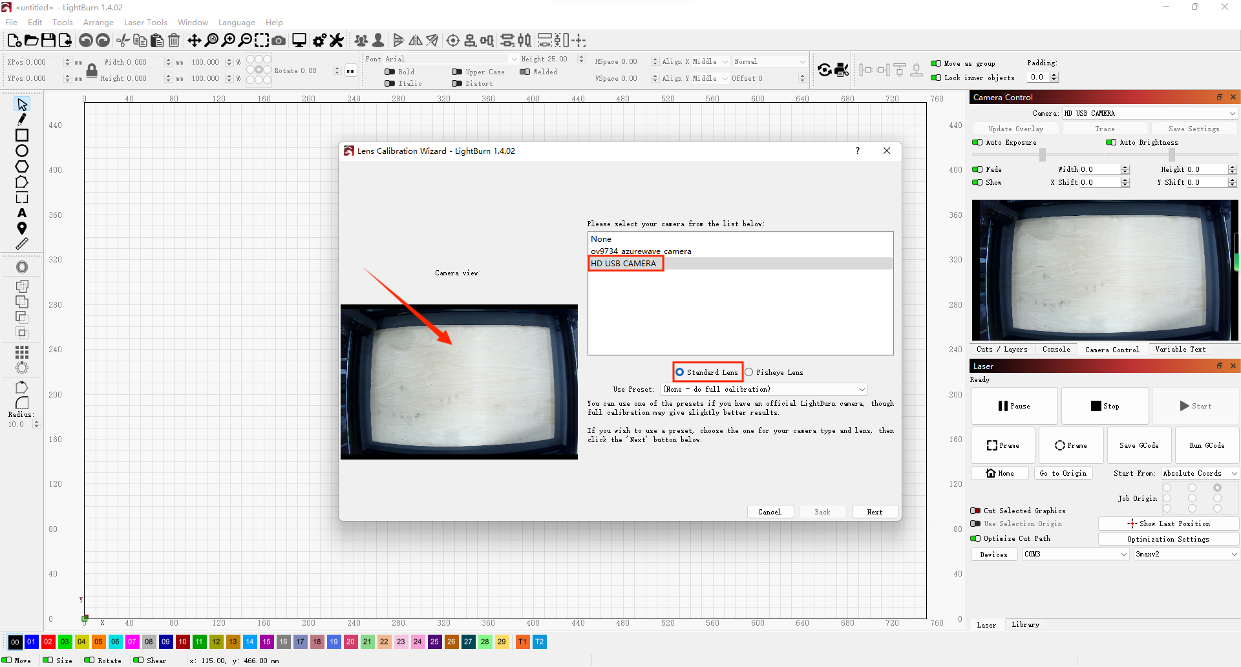Toggle the Optimize Cut Path switch
The height and width of the screenshot is (667, 1241).
point(975,538)
